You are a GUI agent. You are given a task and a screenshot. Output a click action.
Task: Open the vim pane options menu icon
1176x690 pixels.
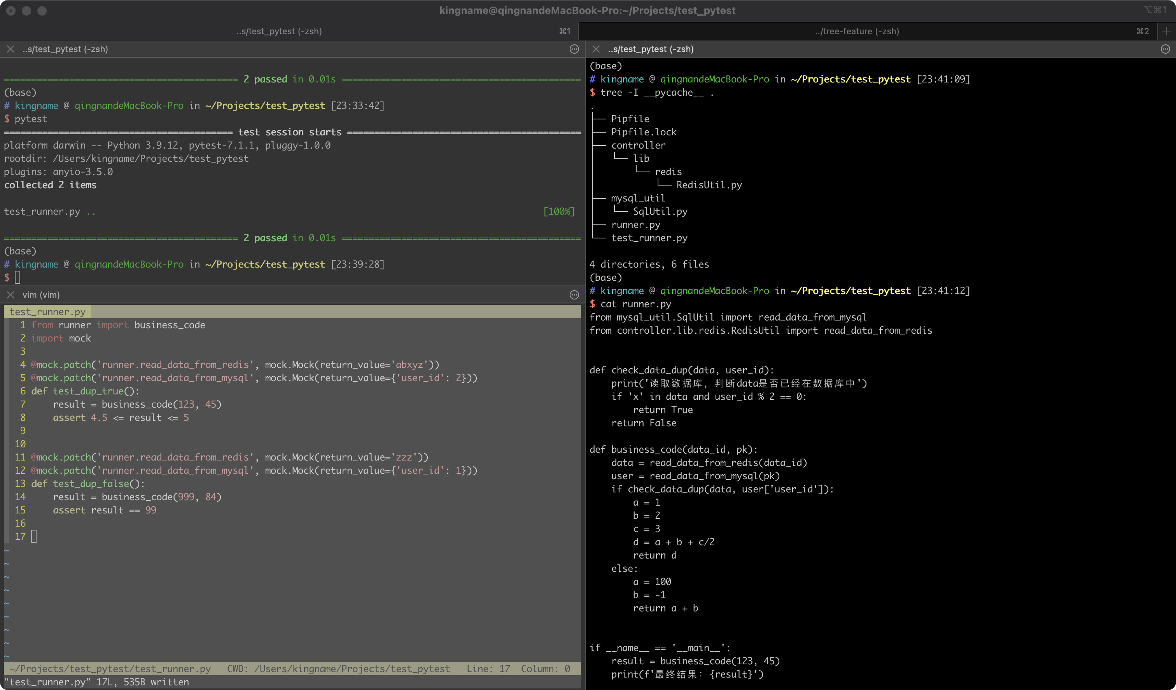[x=574, y=294]
